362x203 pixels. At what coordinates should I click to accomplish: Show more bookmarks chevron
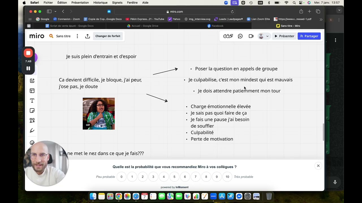coord(321,19)
